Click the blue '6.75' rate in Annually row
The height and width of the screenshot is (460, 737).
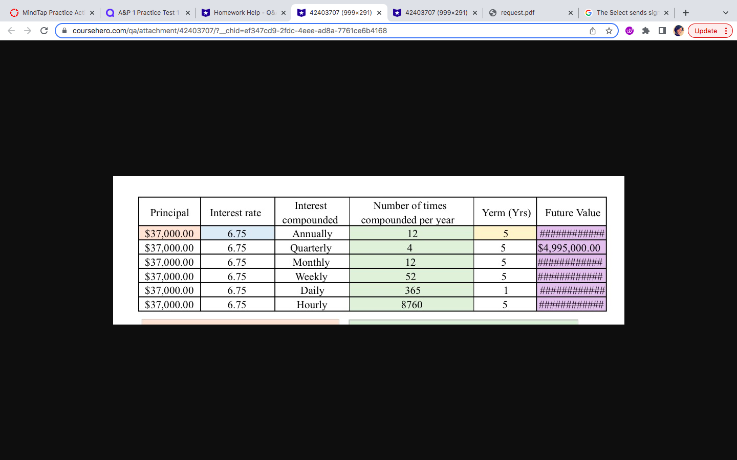pos(237,233)
